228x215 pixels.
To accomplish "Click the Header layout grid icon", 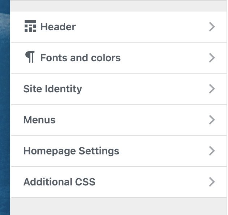I will click(x=30, y=27).
